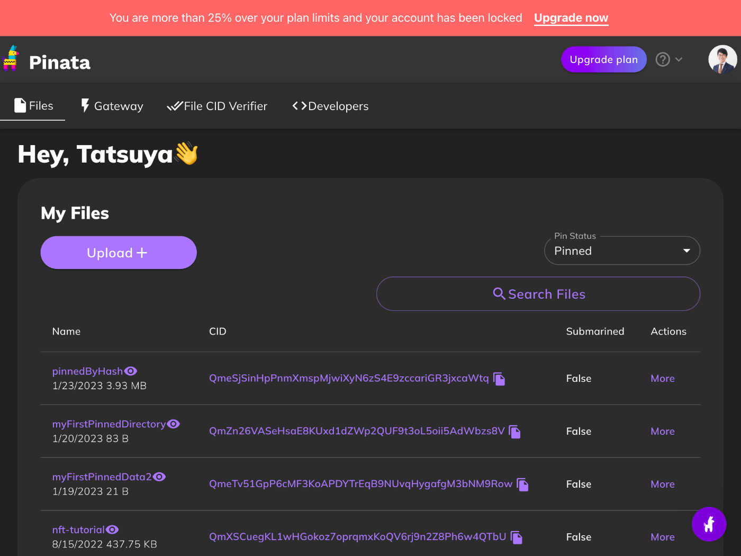Viewport: 741px width, 556px height.
Task: Copy the nft-tutorial CID
Action: click(517, 537)
